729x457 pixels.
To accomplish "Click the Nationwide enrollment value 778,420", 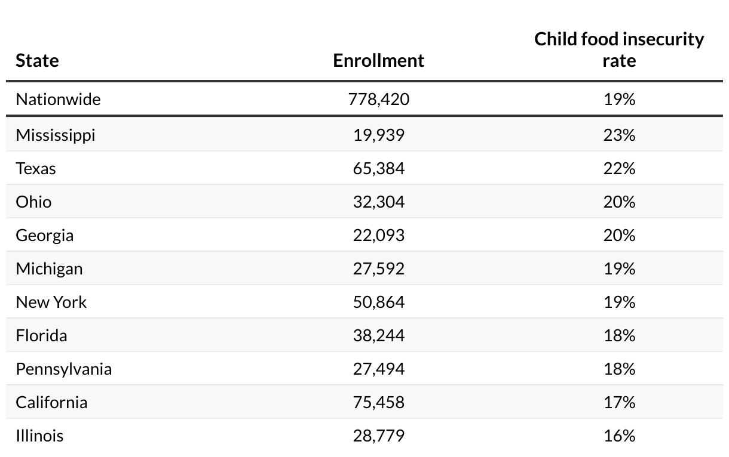I will (x=378, y=99).
